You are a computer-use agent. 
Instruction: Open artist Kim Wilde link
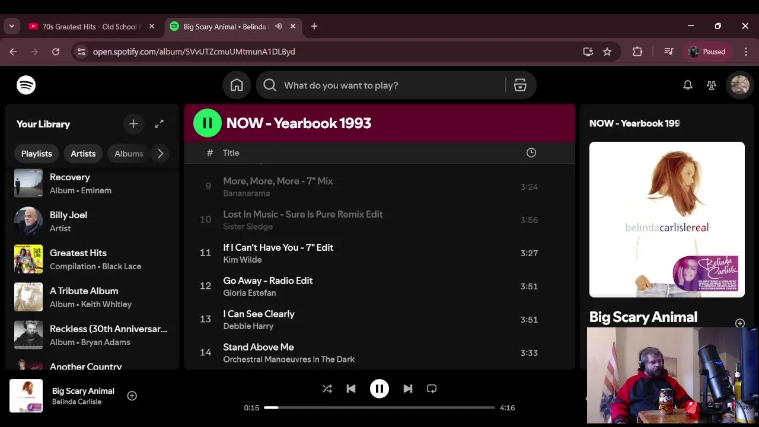(x=242, y=260)
